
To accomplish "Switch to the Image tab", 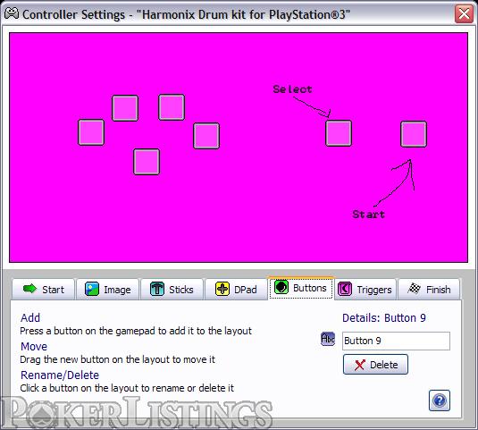I will pyautogui.click(x=107, y=289).
